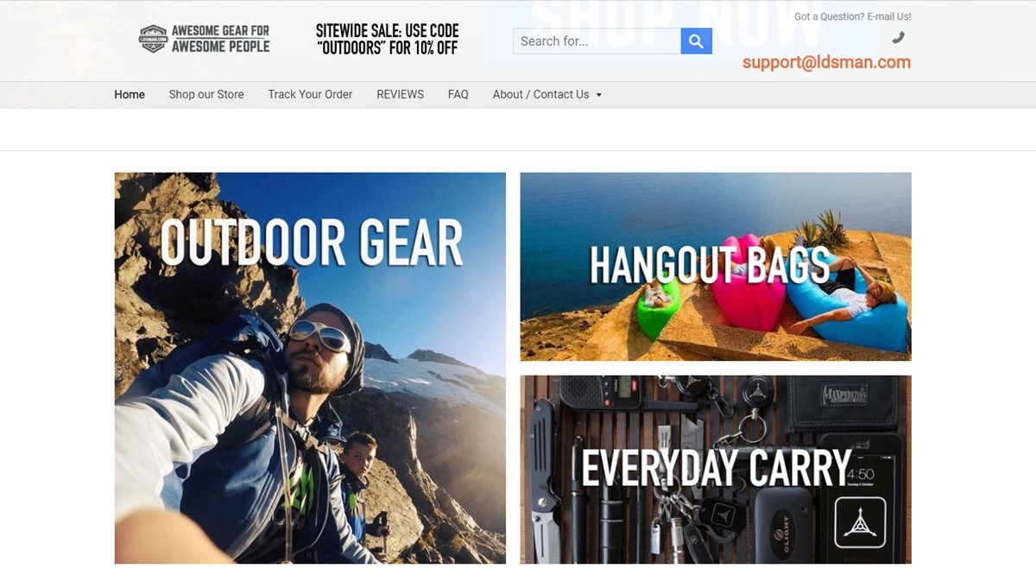The height and width of the screenshot is (581, 1036).
Task: Open the REVIEWS page
Action: (x=401, y=95)
